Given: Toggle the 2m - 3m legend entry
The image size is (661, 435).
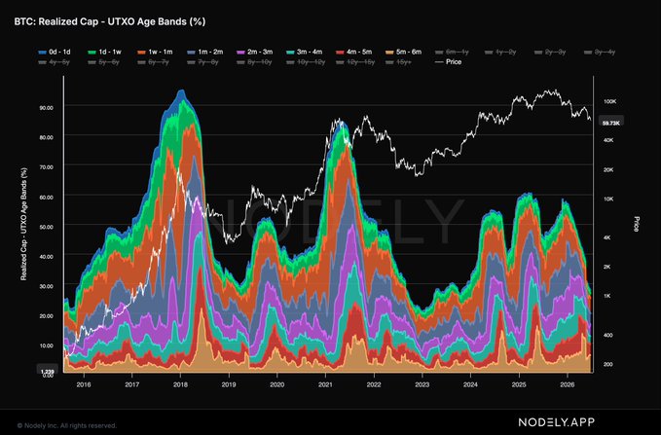Looking at the screenshot, I should point(255,52).
